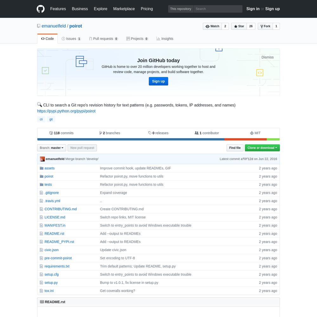
Task: Click the GitHub octocat logo
Action: click(x=41, y=9)
